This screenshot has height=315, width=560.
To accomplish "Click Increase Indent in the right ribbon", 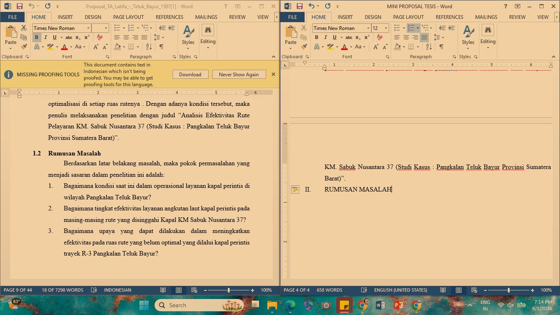I will [451, 28].
